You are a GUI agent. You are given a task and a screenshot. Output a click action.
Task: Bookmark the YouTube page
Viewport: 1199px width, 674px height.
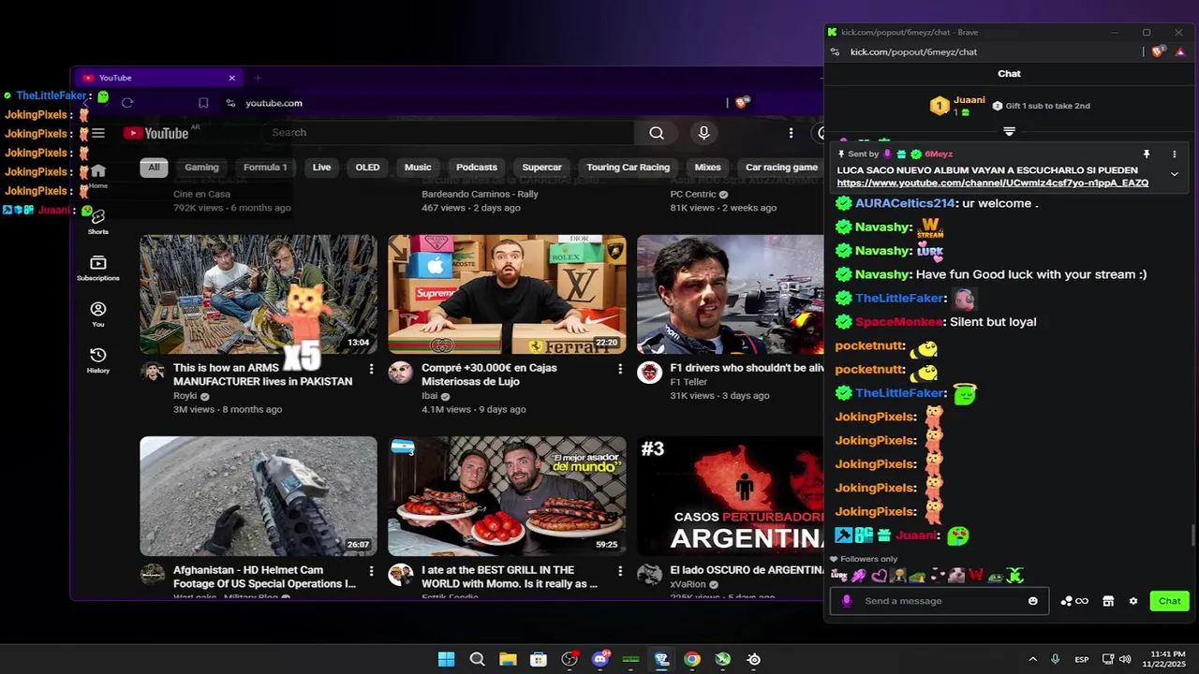point(203,103)
